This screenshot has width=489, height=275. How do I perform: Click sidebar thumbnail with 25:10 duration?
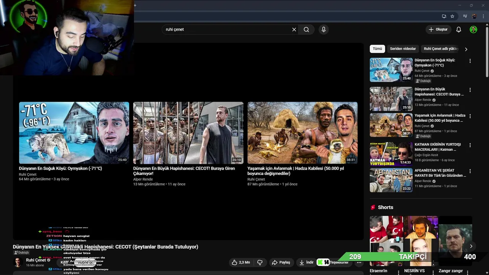391,99
